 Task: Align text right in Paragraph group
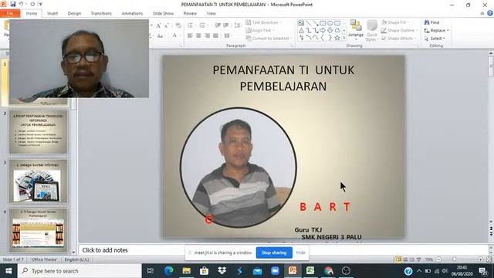tap(207, 36)
